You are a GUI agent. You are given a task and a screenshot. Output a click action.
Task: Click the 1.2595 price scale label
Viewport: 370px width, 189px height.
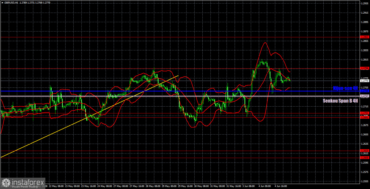coord(365,163)
